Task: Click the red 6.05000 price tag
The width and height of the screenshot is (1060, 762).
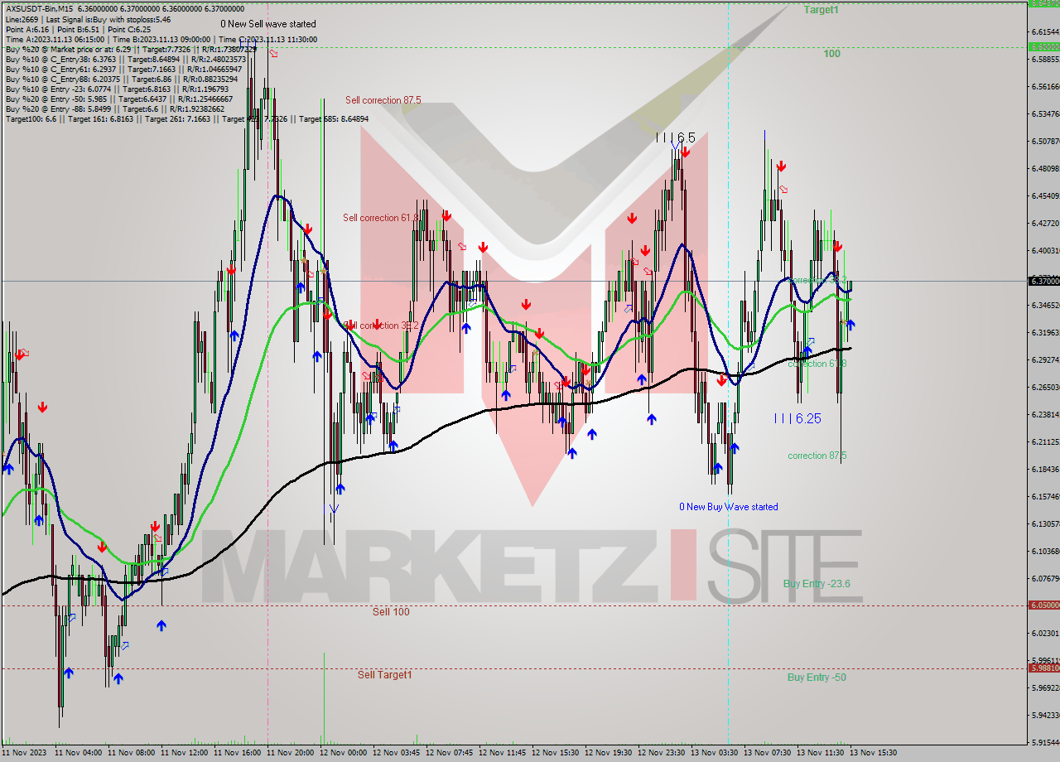Action: coord(1043,605)
